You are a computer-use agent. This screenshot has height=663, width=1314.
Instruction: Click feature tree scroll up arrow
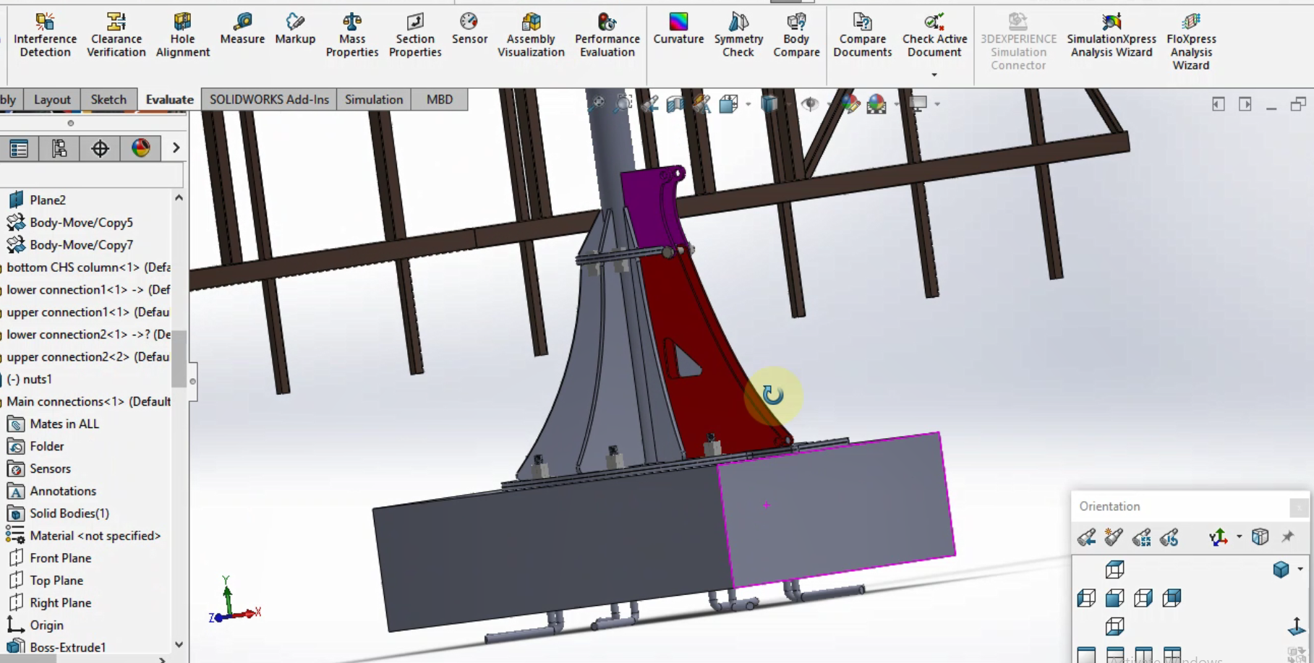click(x=179, y=198)
